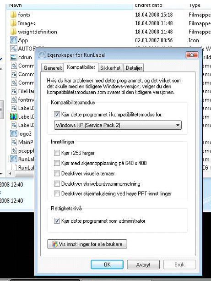This screenshot has width=211, height=281.
Task: Click the shield icon on Vis innstillinger button
Action: coord(55,244)
